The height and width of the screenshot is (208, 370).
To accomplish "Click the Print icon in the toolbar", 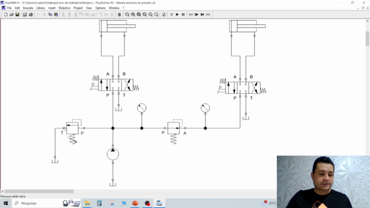I will 31,14.
